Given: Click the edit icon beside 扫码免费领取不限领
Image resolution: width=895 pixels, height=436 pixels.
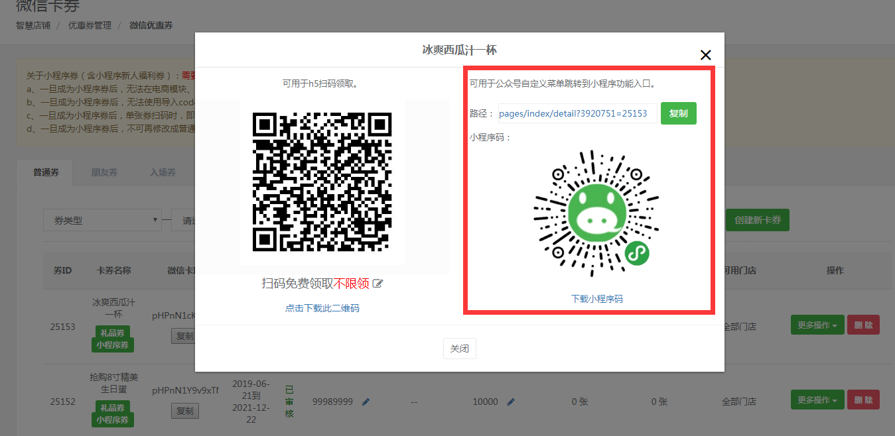Looking at the screenshot, I should tap(378, 284).
